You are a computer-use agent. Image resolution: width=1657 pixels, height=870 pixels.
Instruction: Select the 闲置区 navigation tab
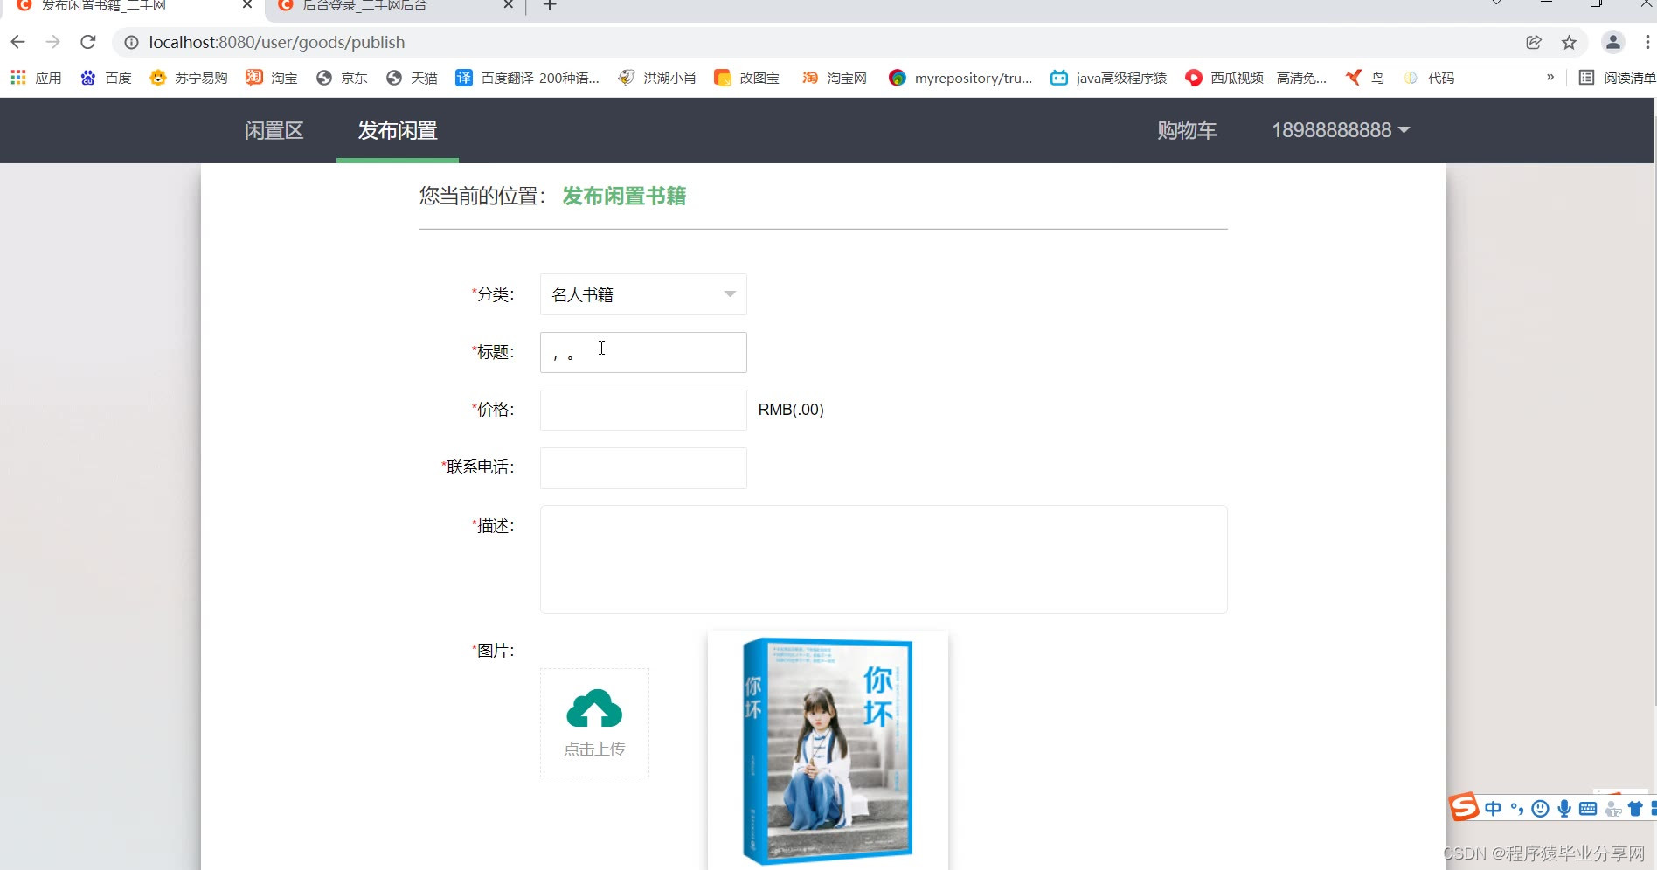(x=273, y=129)
